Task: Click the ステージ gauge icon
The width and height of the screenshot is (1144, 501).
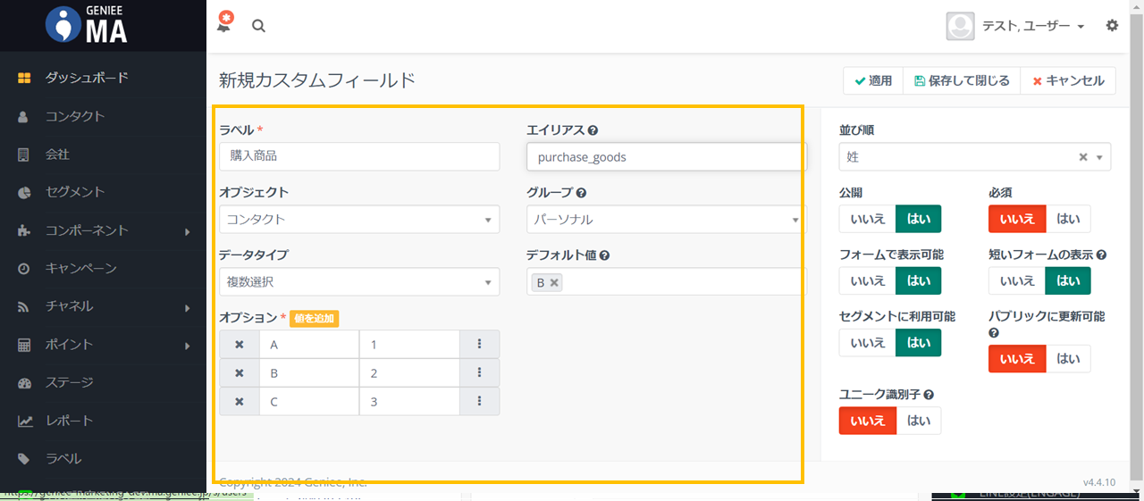Action: coord(24,382)
